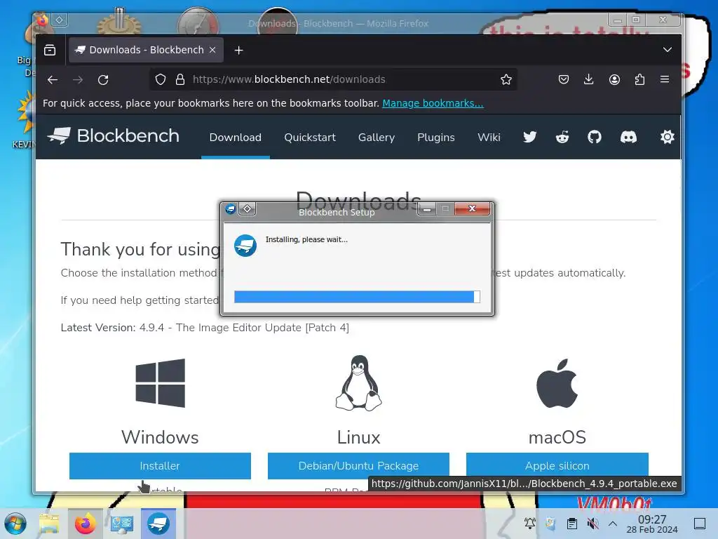Screen dimensions: 718x539
Task: Click diamond icon in Firefox title bar
Action: [x=60, y=20]
